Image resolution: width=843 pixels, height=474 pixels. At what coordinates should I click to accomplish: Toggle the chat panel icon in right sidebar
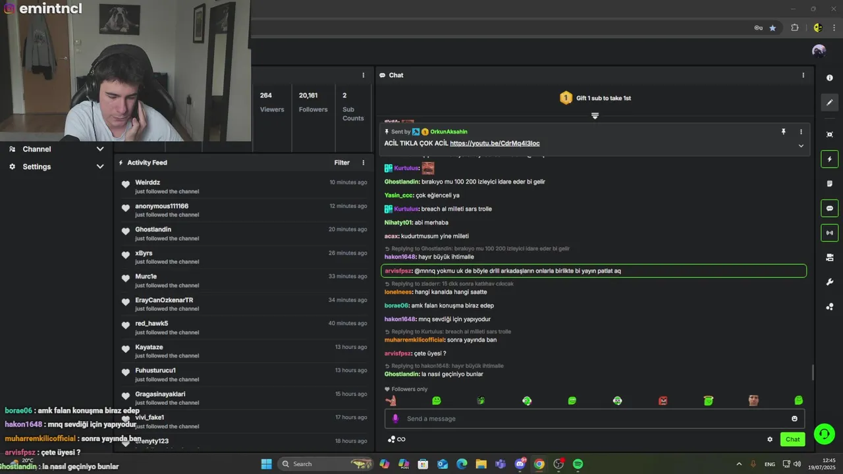click(x=829, y=208)
